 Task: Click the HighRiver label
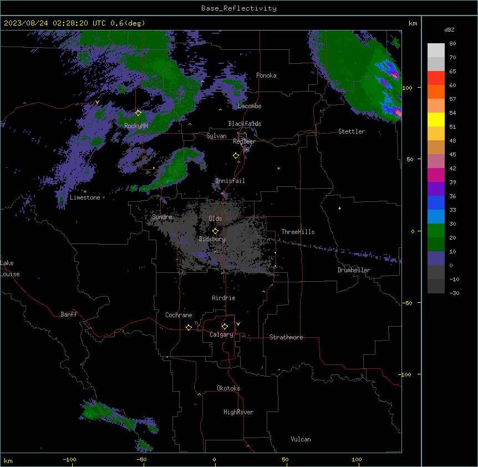[238, 412]
